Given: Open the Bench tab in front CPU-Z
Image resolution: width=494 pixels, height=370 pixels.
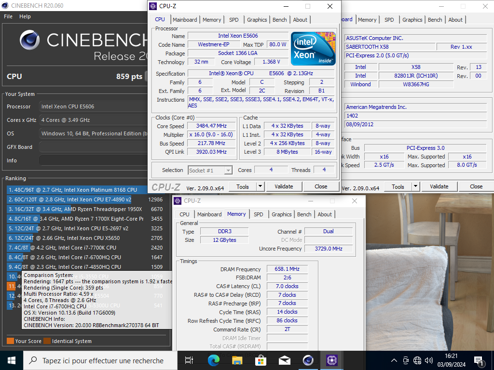Looking at the screenshot, I should [279, 19].
